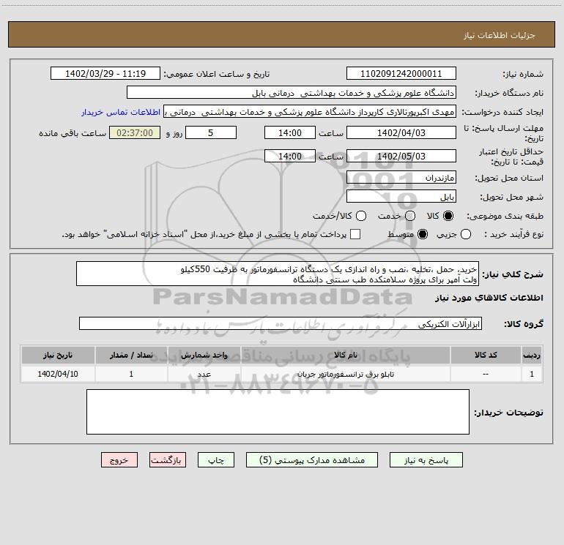Open the اطلاعات تماس خریدار link
Viewport: 564px width, 545px height.
click(121, 112)
